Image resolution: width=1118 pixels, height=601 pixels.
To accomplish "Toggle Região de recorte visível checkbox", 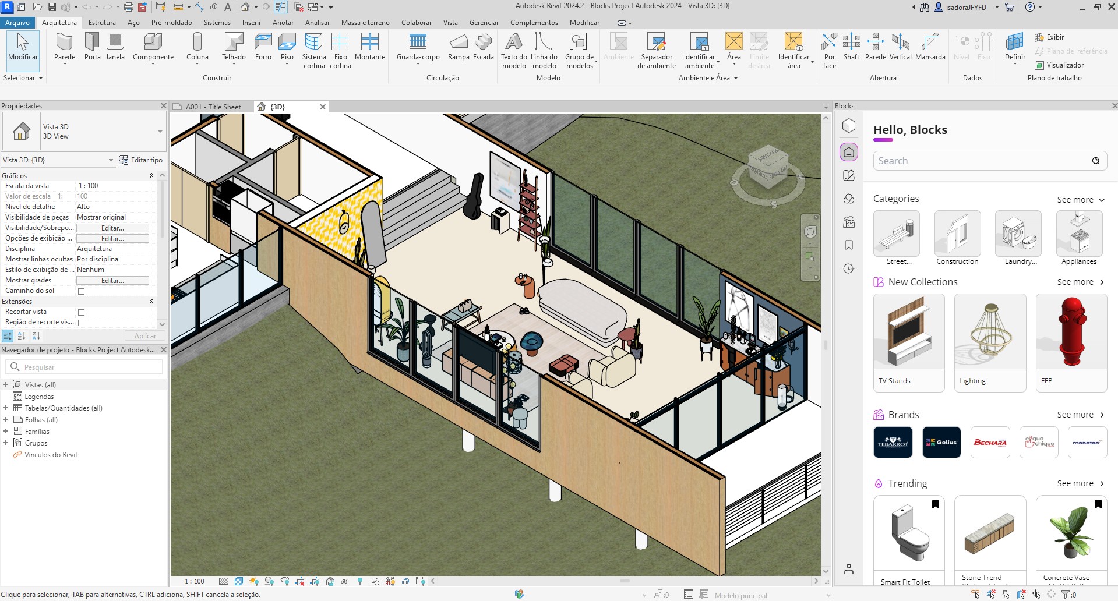I will [81, 323].
